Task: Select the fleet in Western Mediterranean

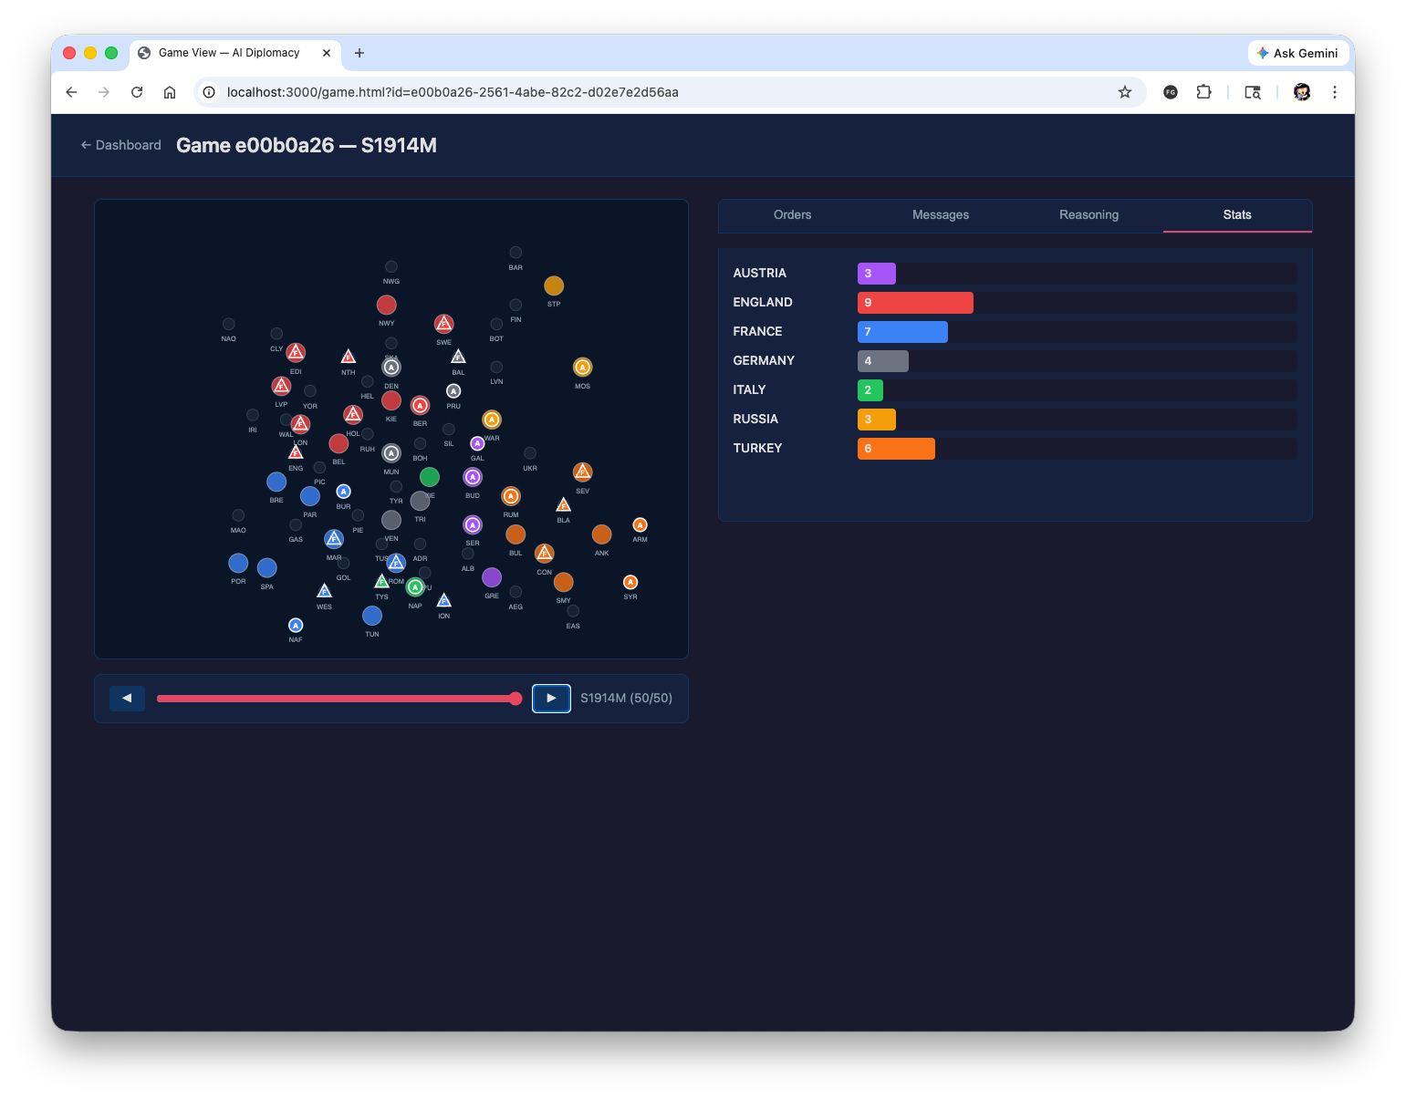Action: pos(324,592)
